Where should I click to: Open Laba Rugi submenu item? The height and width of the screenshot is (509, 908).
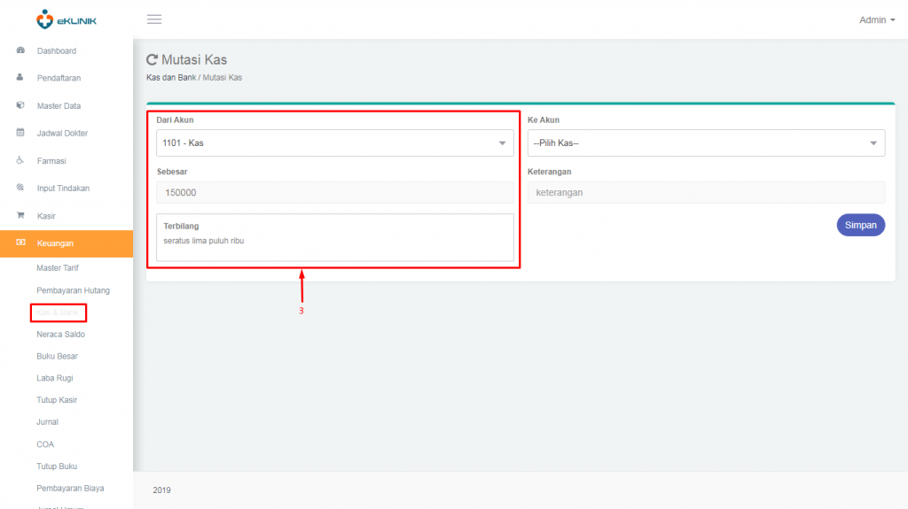pos(55,378)
